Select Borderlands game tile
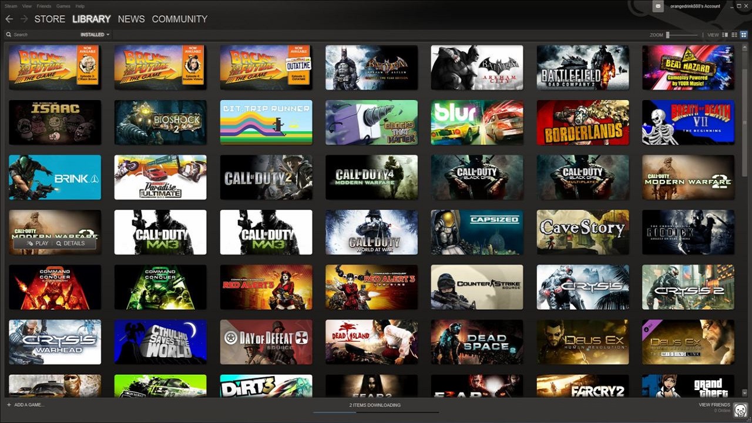 coord(583,122)
